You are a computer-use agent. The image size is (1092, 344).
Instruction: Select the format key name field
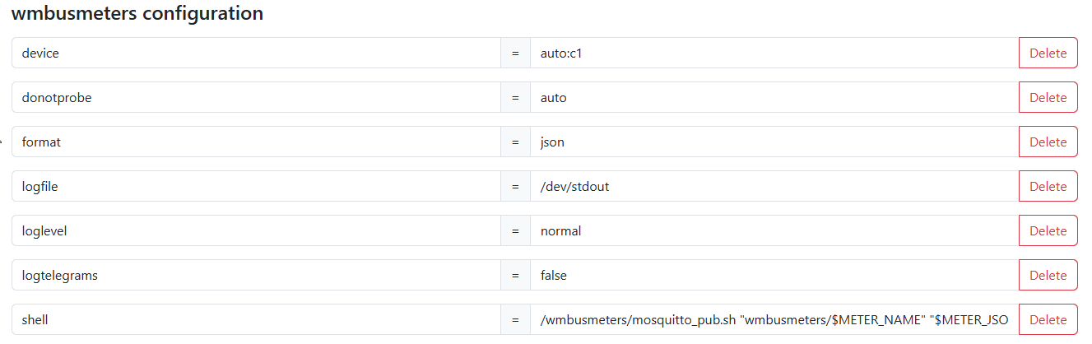pos(256,142)
